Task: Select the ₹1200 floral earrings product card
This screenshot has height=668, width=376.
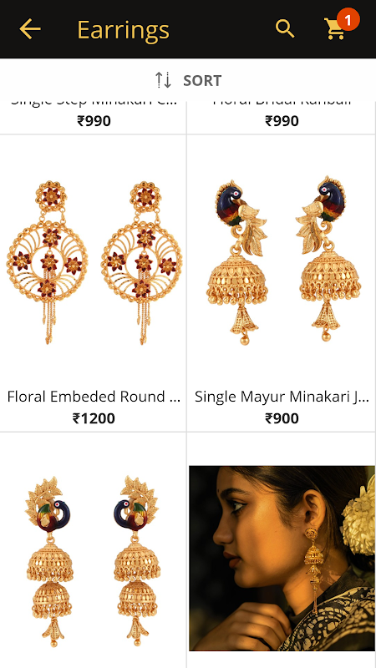Action: coord(93,283)
